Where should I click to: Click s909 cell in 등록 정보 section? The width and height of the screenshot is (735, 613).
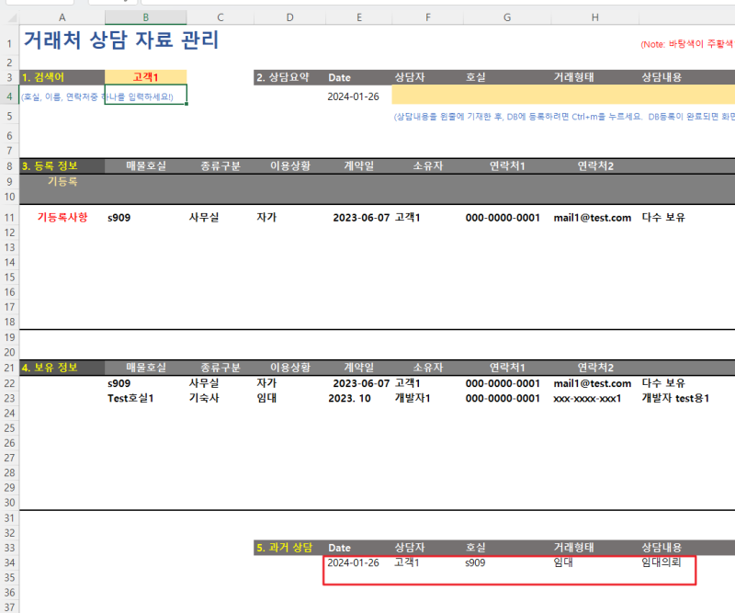click(119, 218)
